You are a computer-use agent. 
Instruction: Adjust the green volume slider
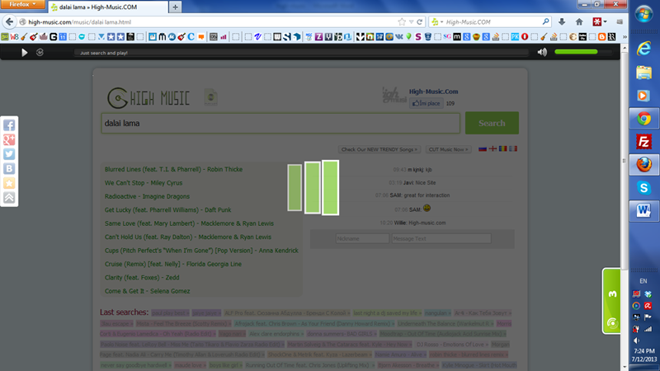[x=582, y=52]
